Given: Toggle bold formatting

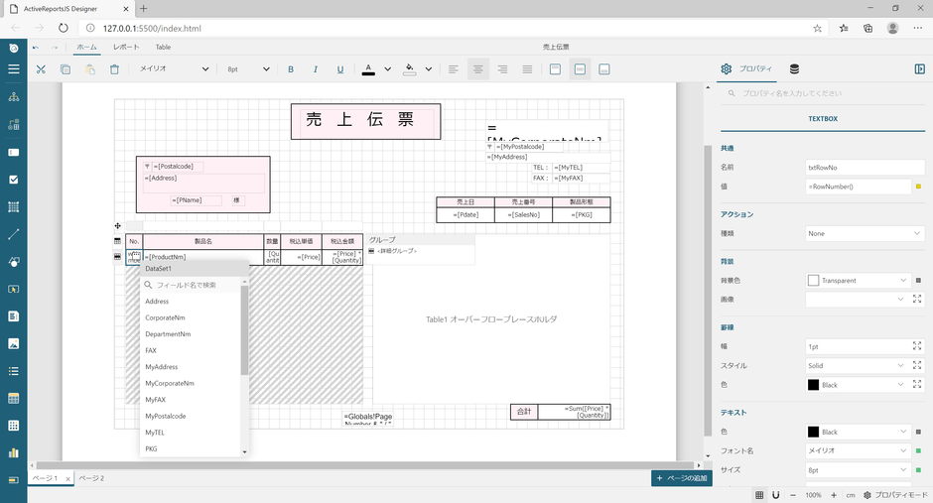Looking at the screenshot, I should tap(291, 69).
